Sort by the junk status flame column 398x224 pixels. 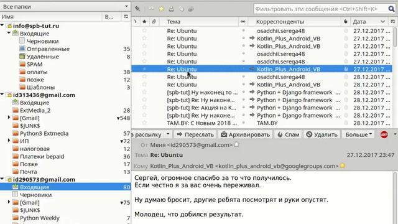346,22
